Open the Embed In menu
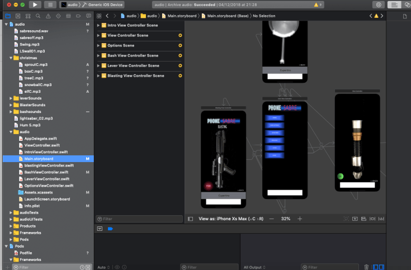Viewport: 411px width, 270px height. (355, 219)
